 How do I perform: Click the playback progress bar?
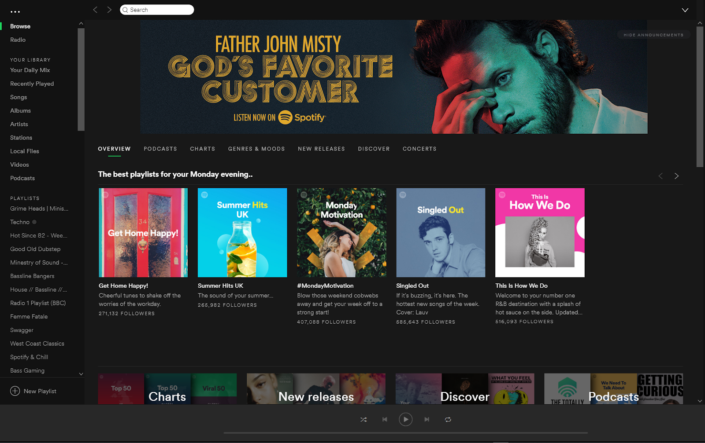(406, 433)
